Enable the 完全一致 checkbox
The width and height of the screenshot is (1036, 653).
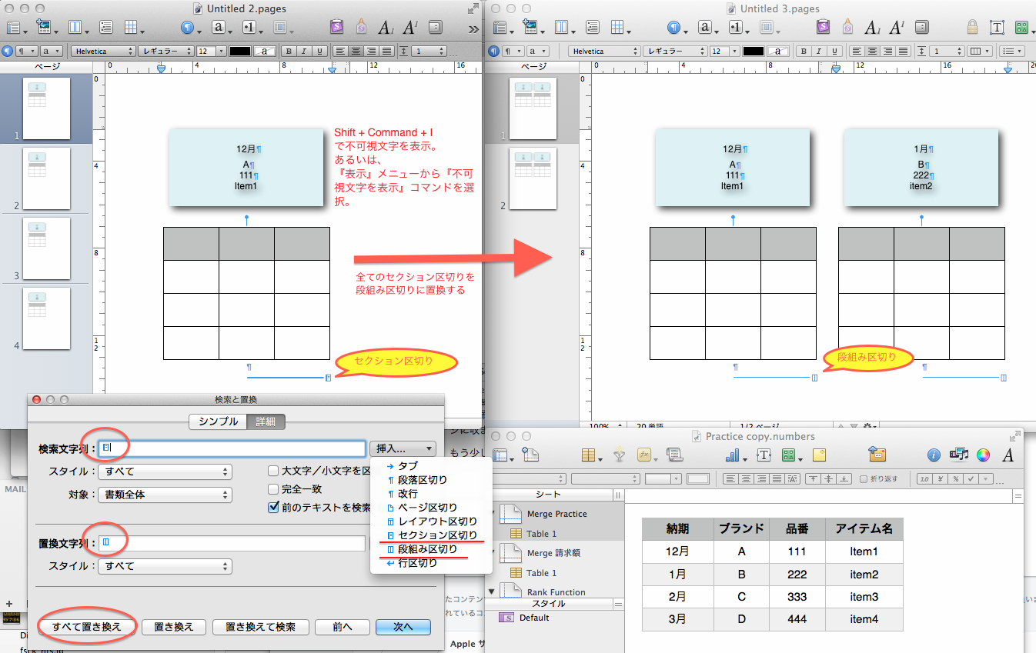coord(273,489)
